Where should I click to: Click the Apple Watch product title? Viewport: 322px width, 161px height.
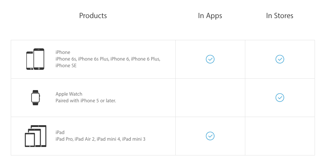click(69, 94)
